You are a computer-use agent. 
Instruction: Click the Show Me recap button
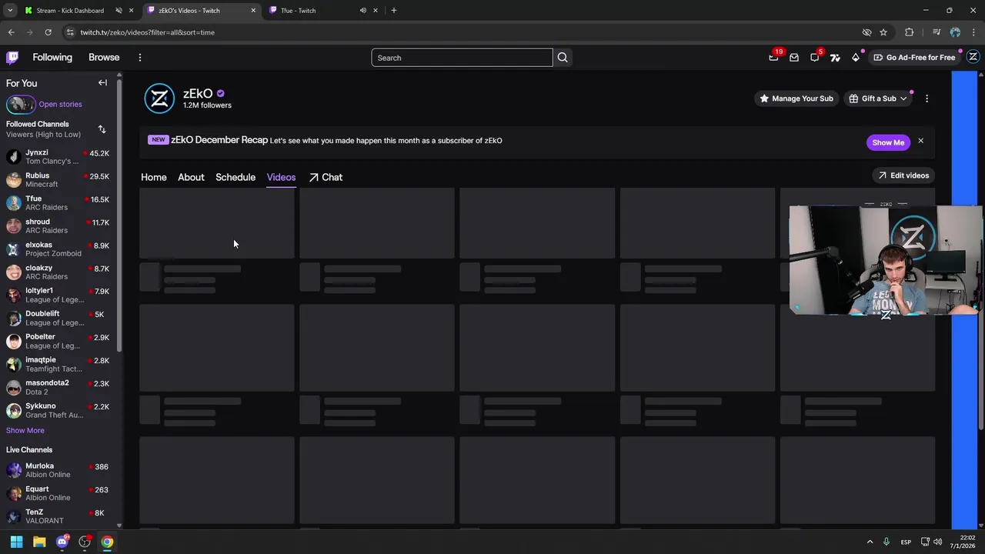coord(888,142)
